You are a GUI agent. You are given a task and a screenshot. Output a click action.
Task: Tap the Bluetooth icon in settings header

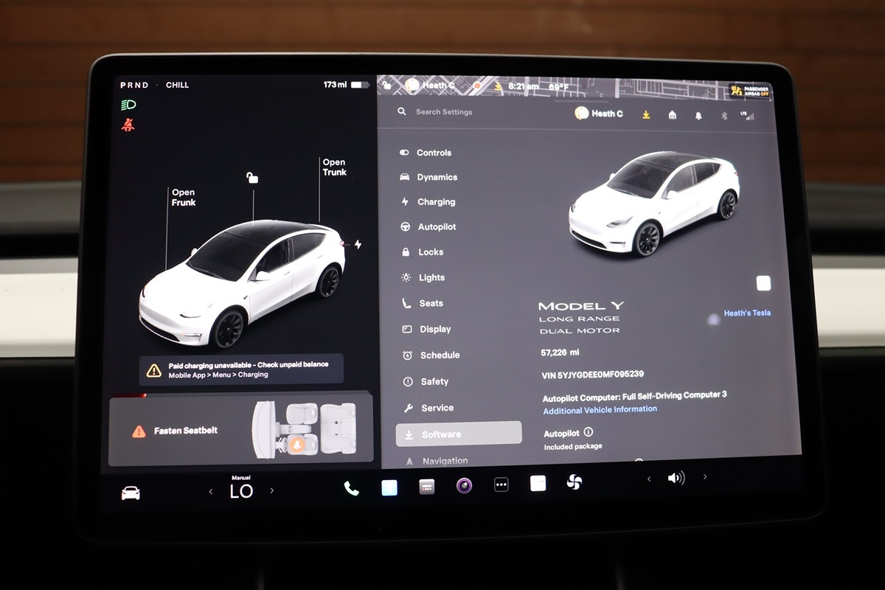[723, 116]
